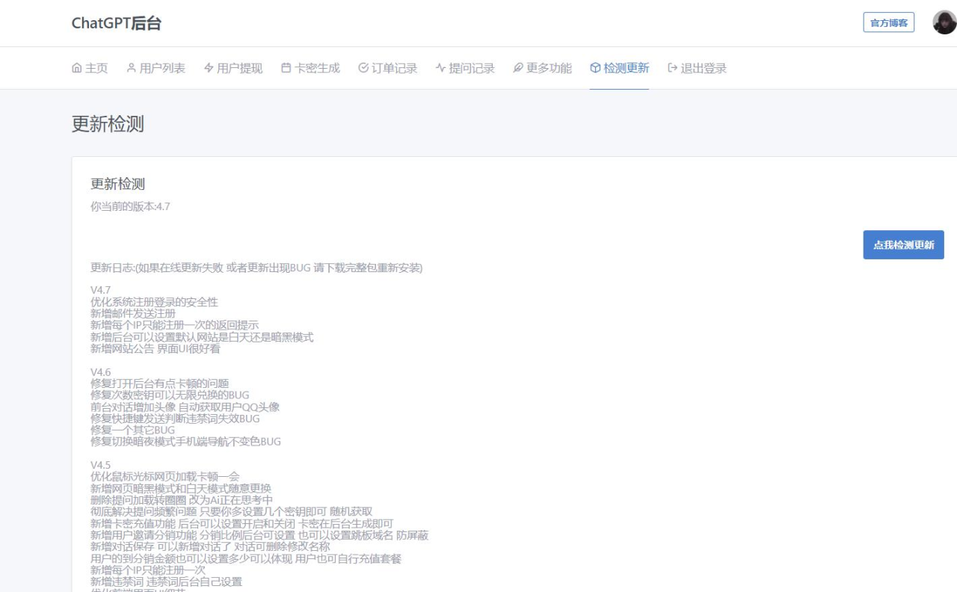Open the 官方博客 page
The image size is (957, 592).
(888, 22)
